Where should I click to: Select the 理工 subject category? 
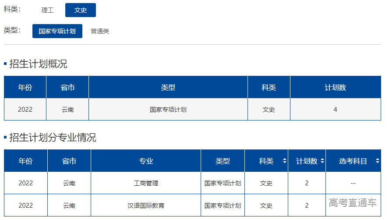click(47, 10)
